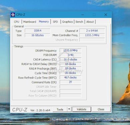The image size is (130, 125).
Task: Click the Tools button
Action: click(x=60, y=109)
